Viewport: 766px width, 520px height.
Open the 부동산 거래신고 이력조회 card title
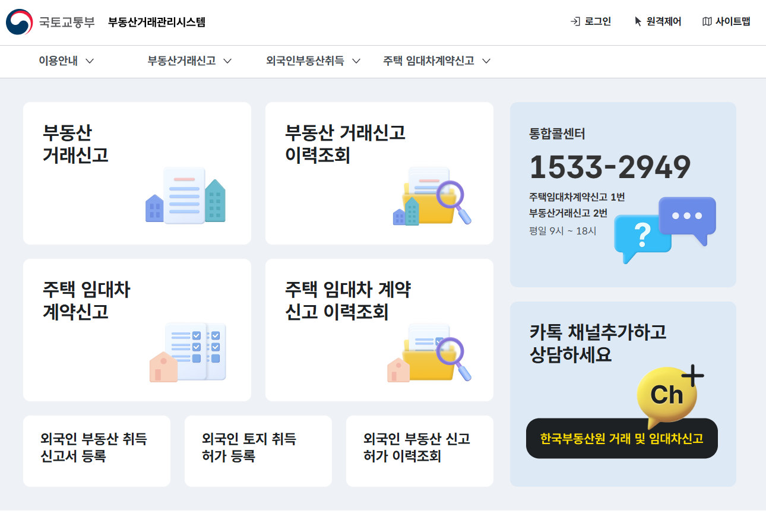coord(345,144)
